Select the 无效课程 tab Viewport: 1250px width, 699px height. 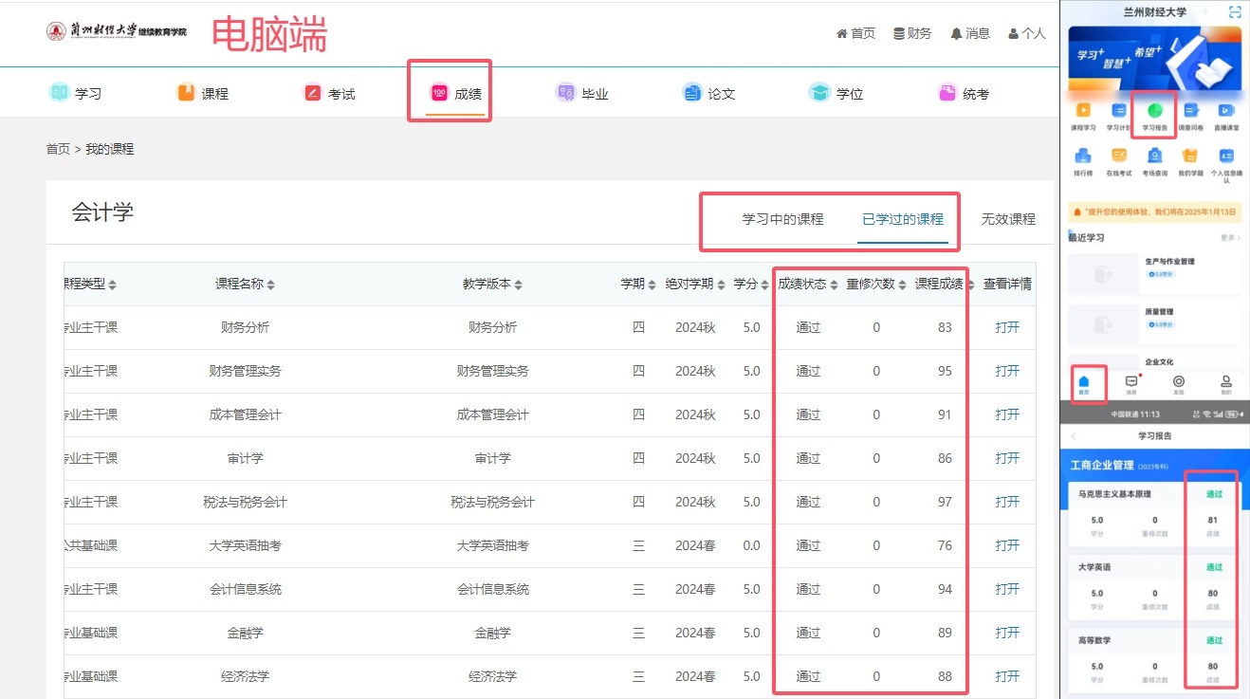click(x=1007, y=219)
